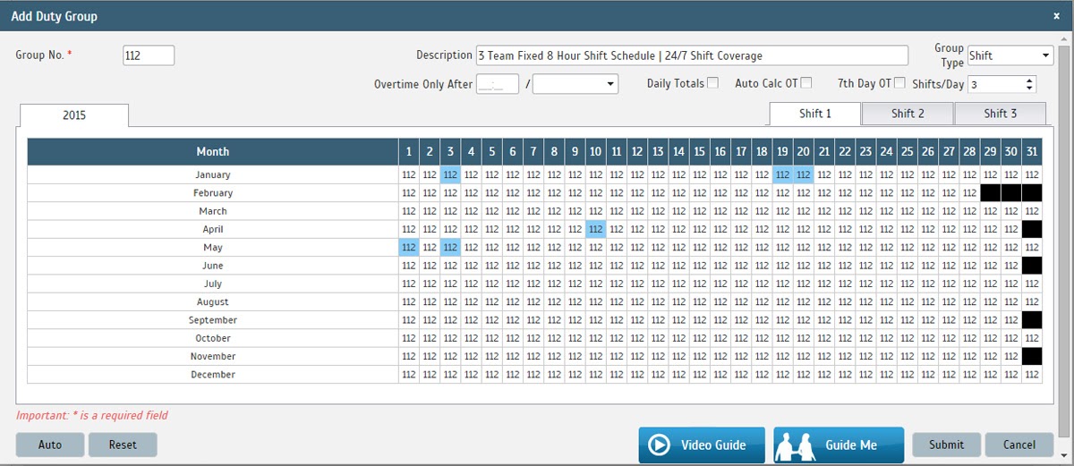The height and width of the screenshot is (466, 1074).
Task: Click into the Description text field
Action: click(x=692, y=55)
